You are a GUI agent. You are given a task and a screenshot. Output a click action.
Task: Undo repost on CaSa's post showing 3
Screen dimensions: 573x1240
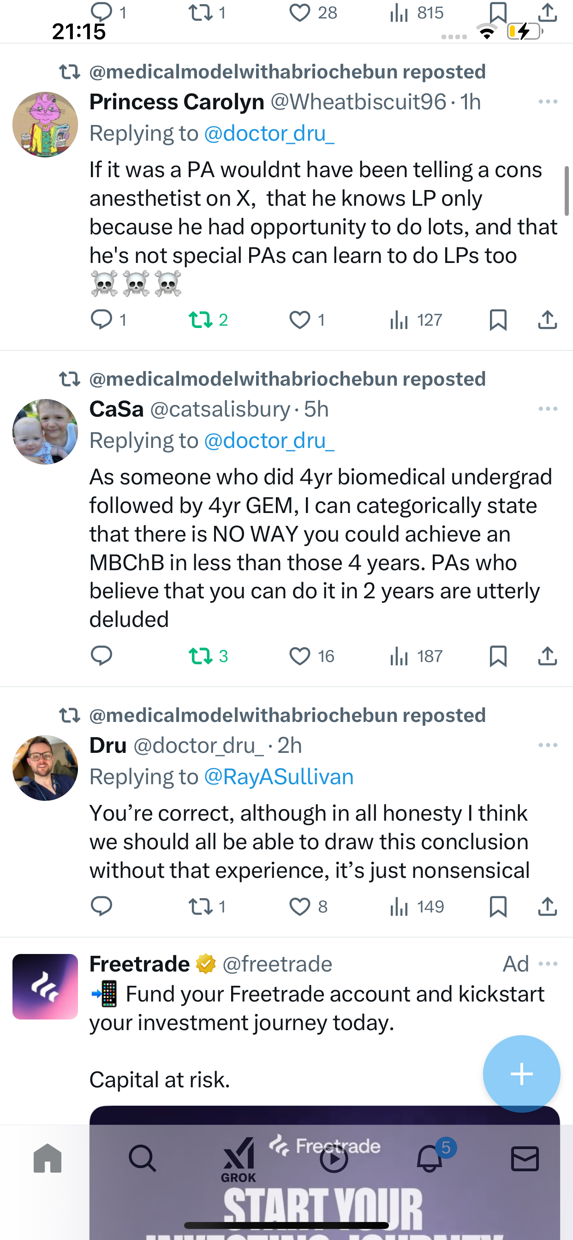point(208,656)
